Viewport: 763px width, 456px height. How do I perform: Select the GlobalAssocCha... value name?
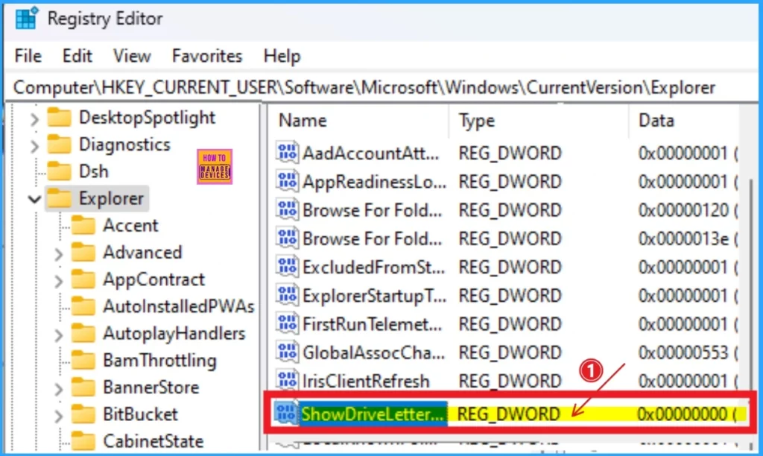pyautogui.click(x=374, y=352)
